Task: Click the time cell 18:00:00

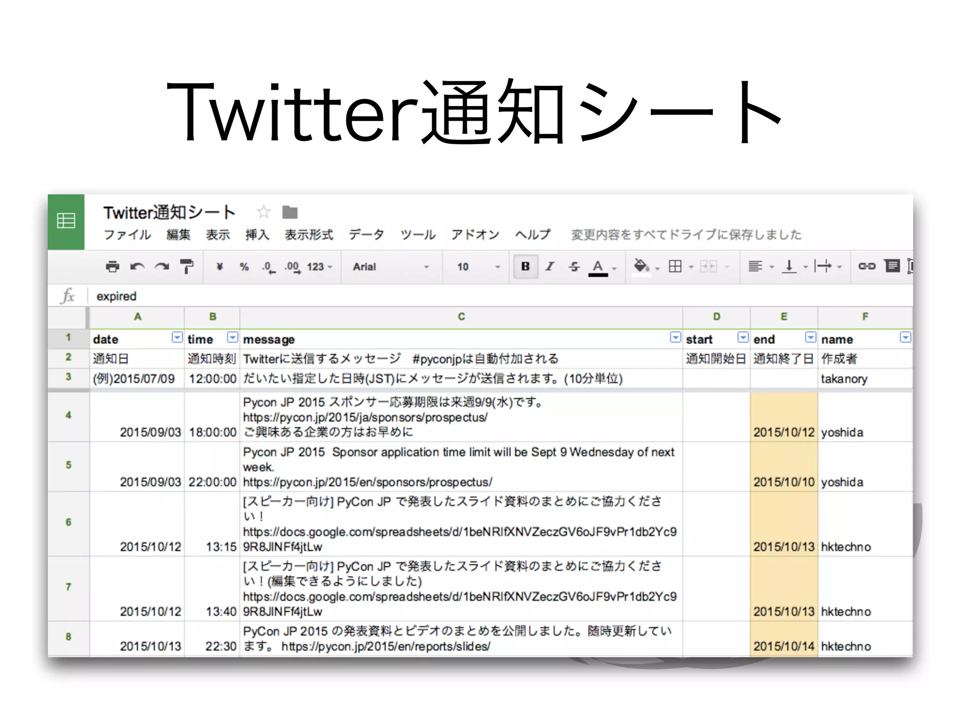Action: pyautogui.click(x=212, y=416)
